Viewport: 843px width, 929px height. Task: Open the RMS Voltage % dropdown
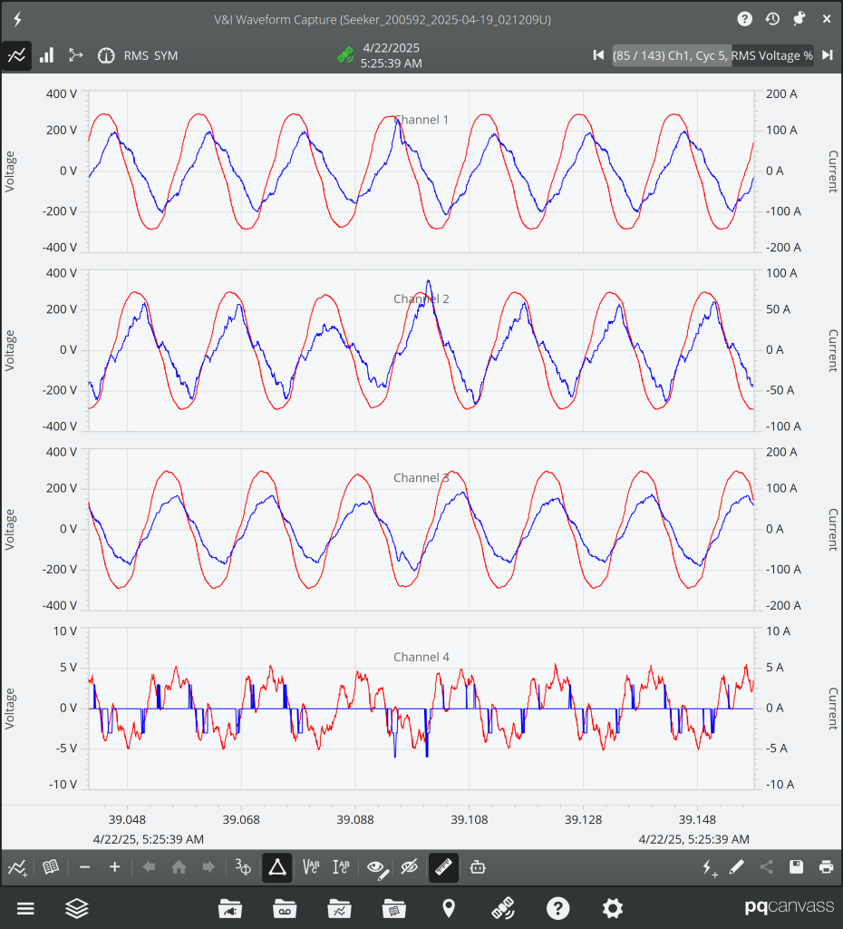(x=771, y=55)
